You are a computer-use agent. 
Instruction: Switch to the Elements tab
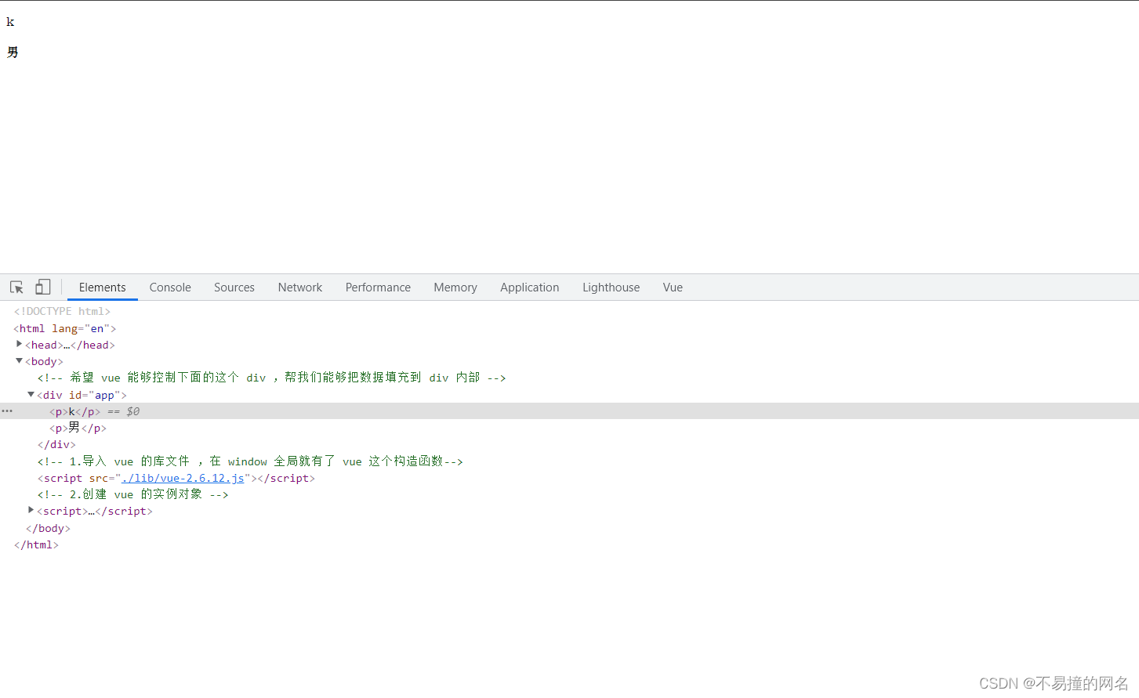pyautogui.click(x=103, y=288)
